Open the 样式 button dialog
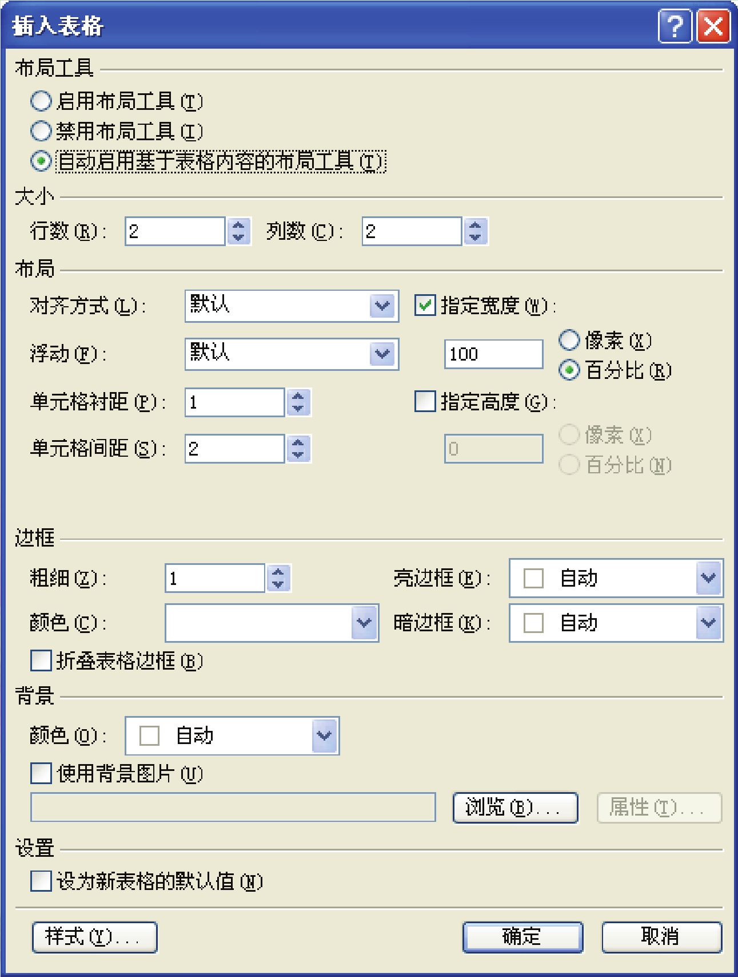 point(95,937)
